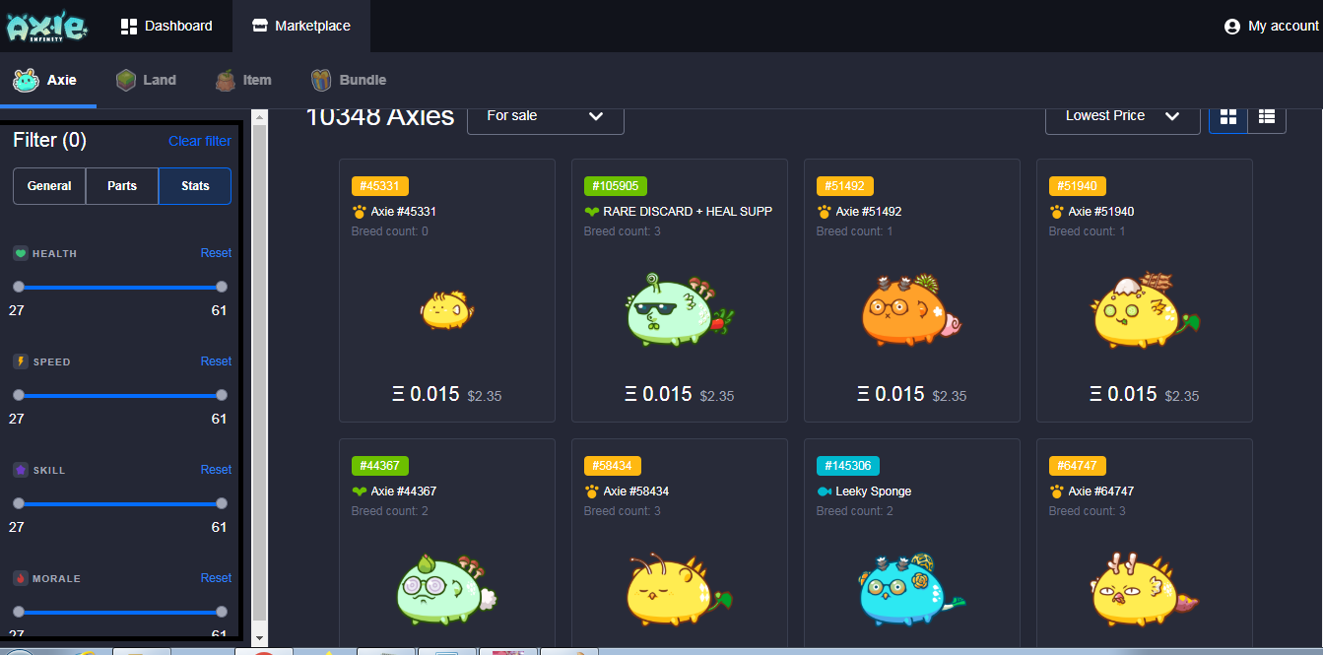The image size is (1323, 655).
Task: Click the Health heart icon
Action: 21,253
